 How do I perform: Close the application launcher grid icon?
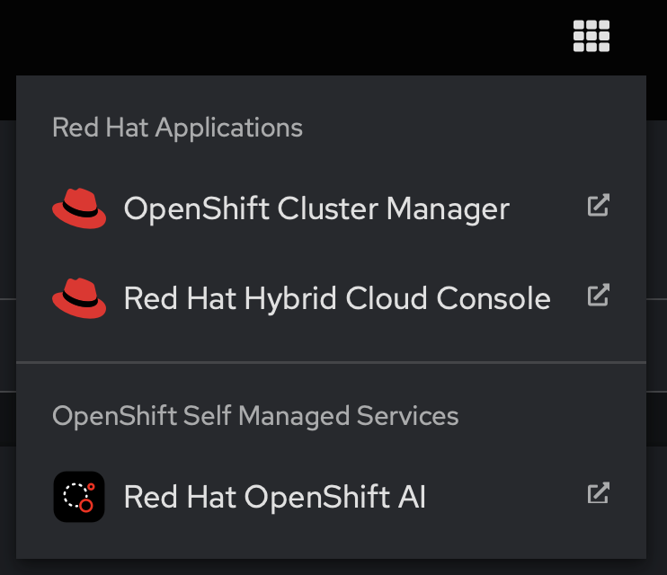591,36
